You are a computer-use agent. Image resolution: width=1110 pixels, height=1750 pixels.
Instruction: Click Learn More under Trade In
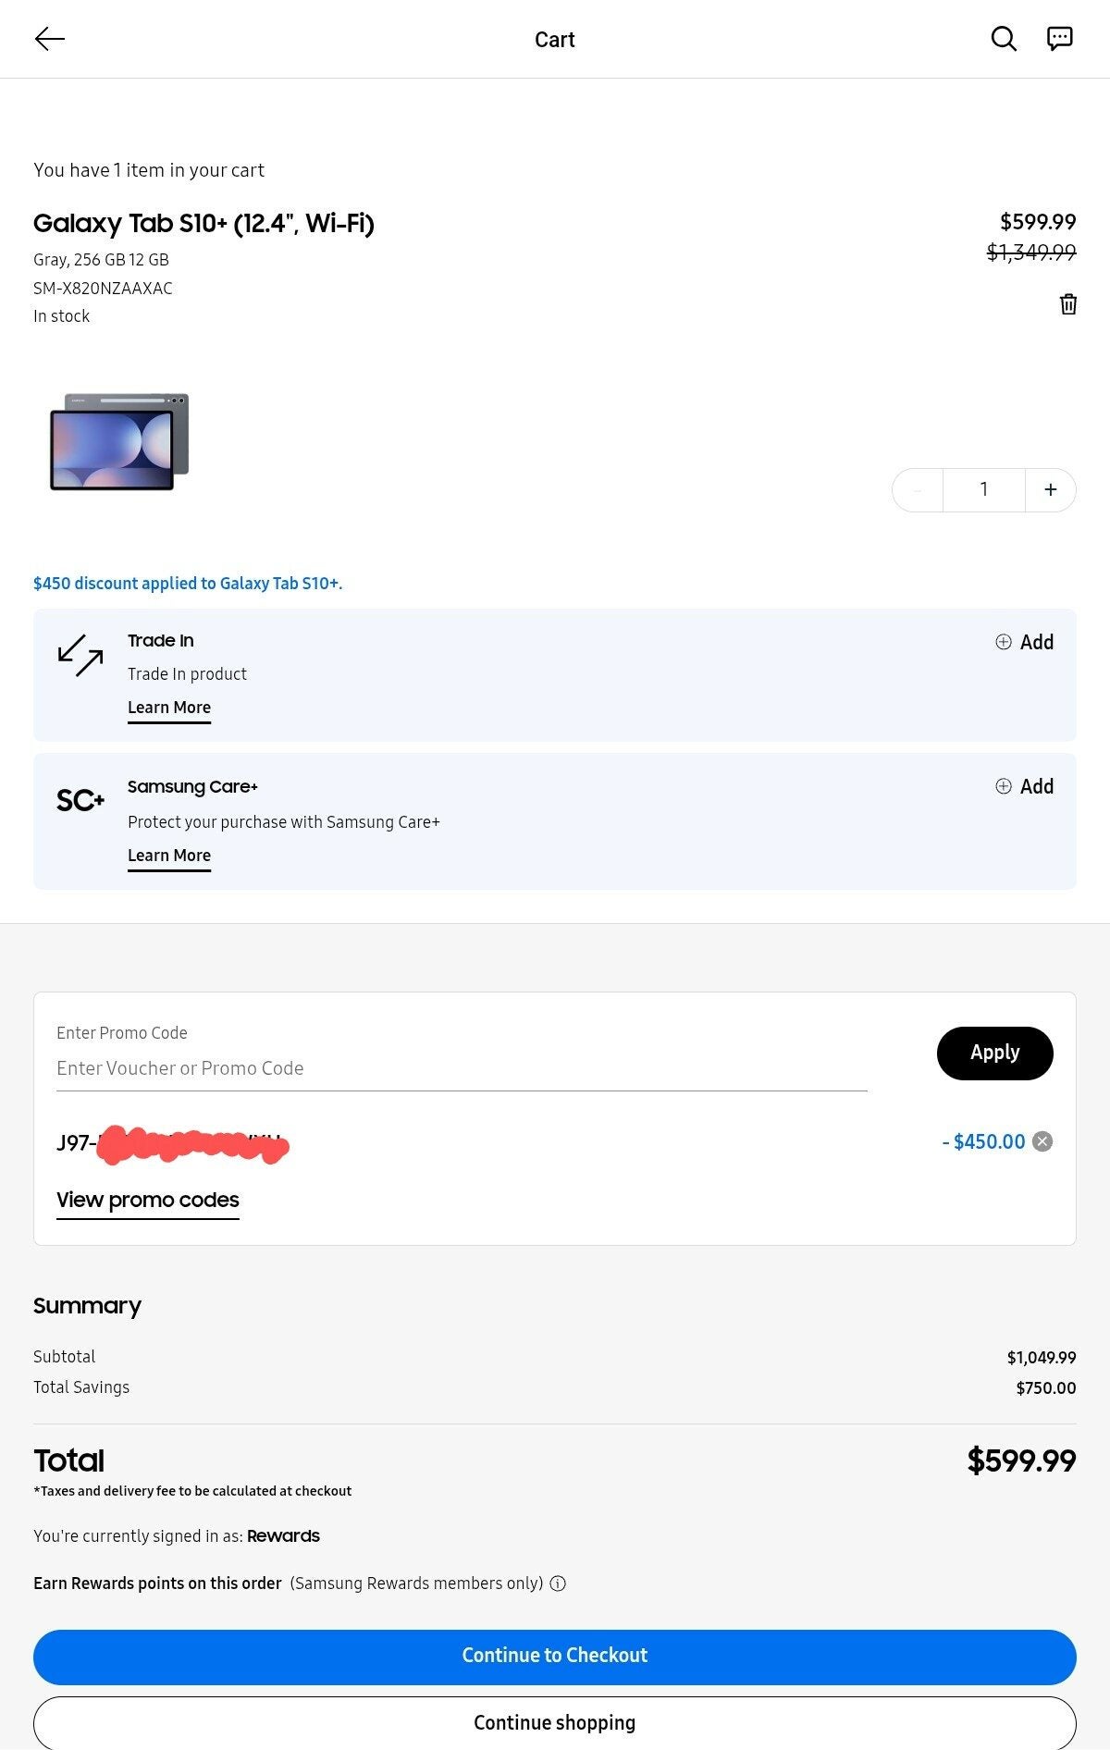pyautogui.click(x=169, y=708)
